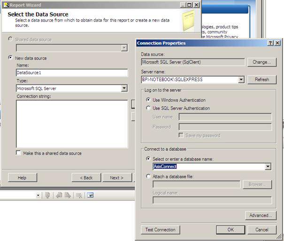Click the Attach database file path field
Image resolution: width=284 pixels, height=241 pixels.
pos(197,185)
